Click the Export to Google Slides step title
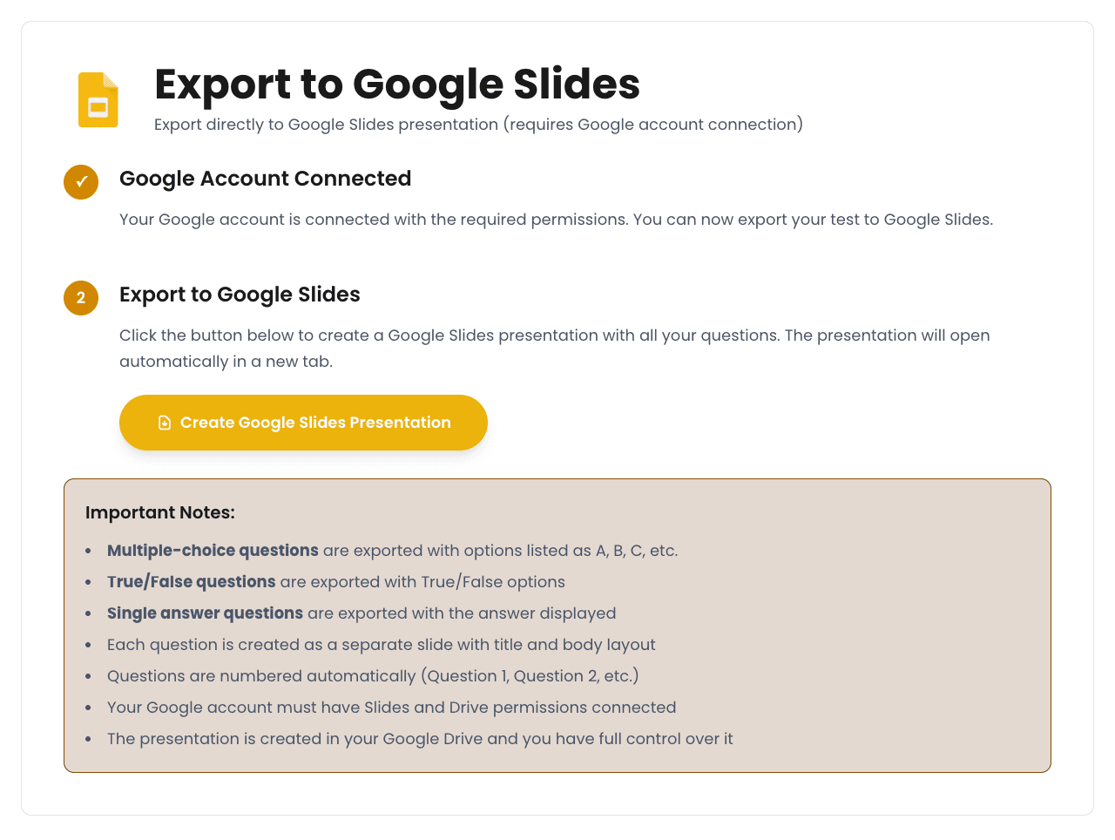The height and width of the screenshot is (840, 1115). click(240, 295)
